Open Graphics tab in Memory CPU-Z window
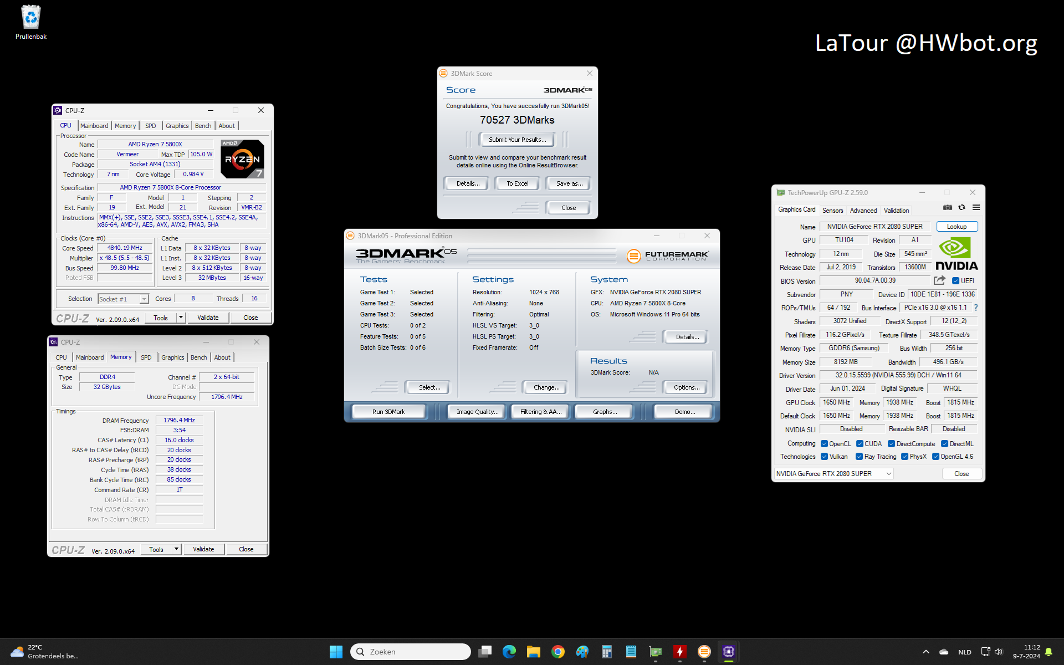 click(x=173, y=357)
